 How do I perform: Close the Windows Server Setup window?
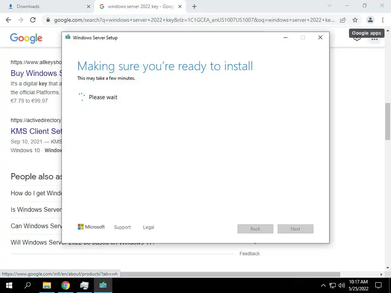coord(320,37)
